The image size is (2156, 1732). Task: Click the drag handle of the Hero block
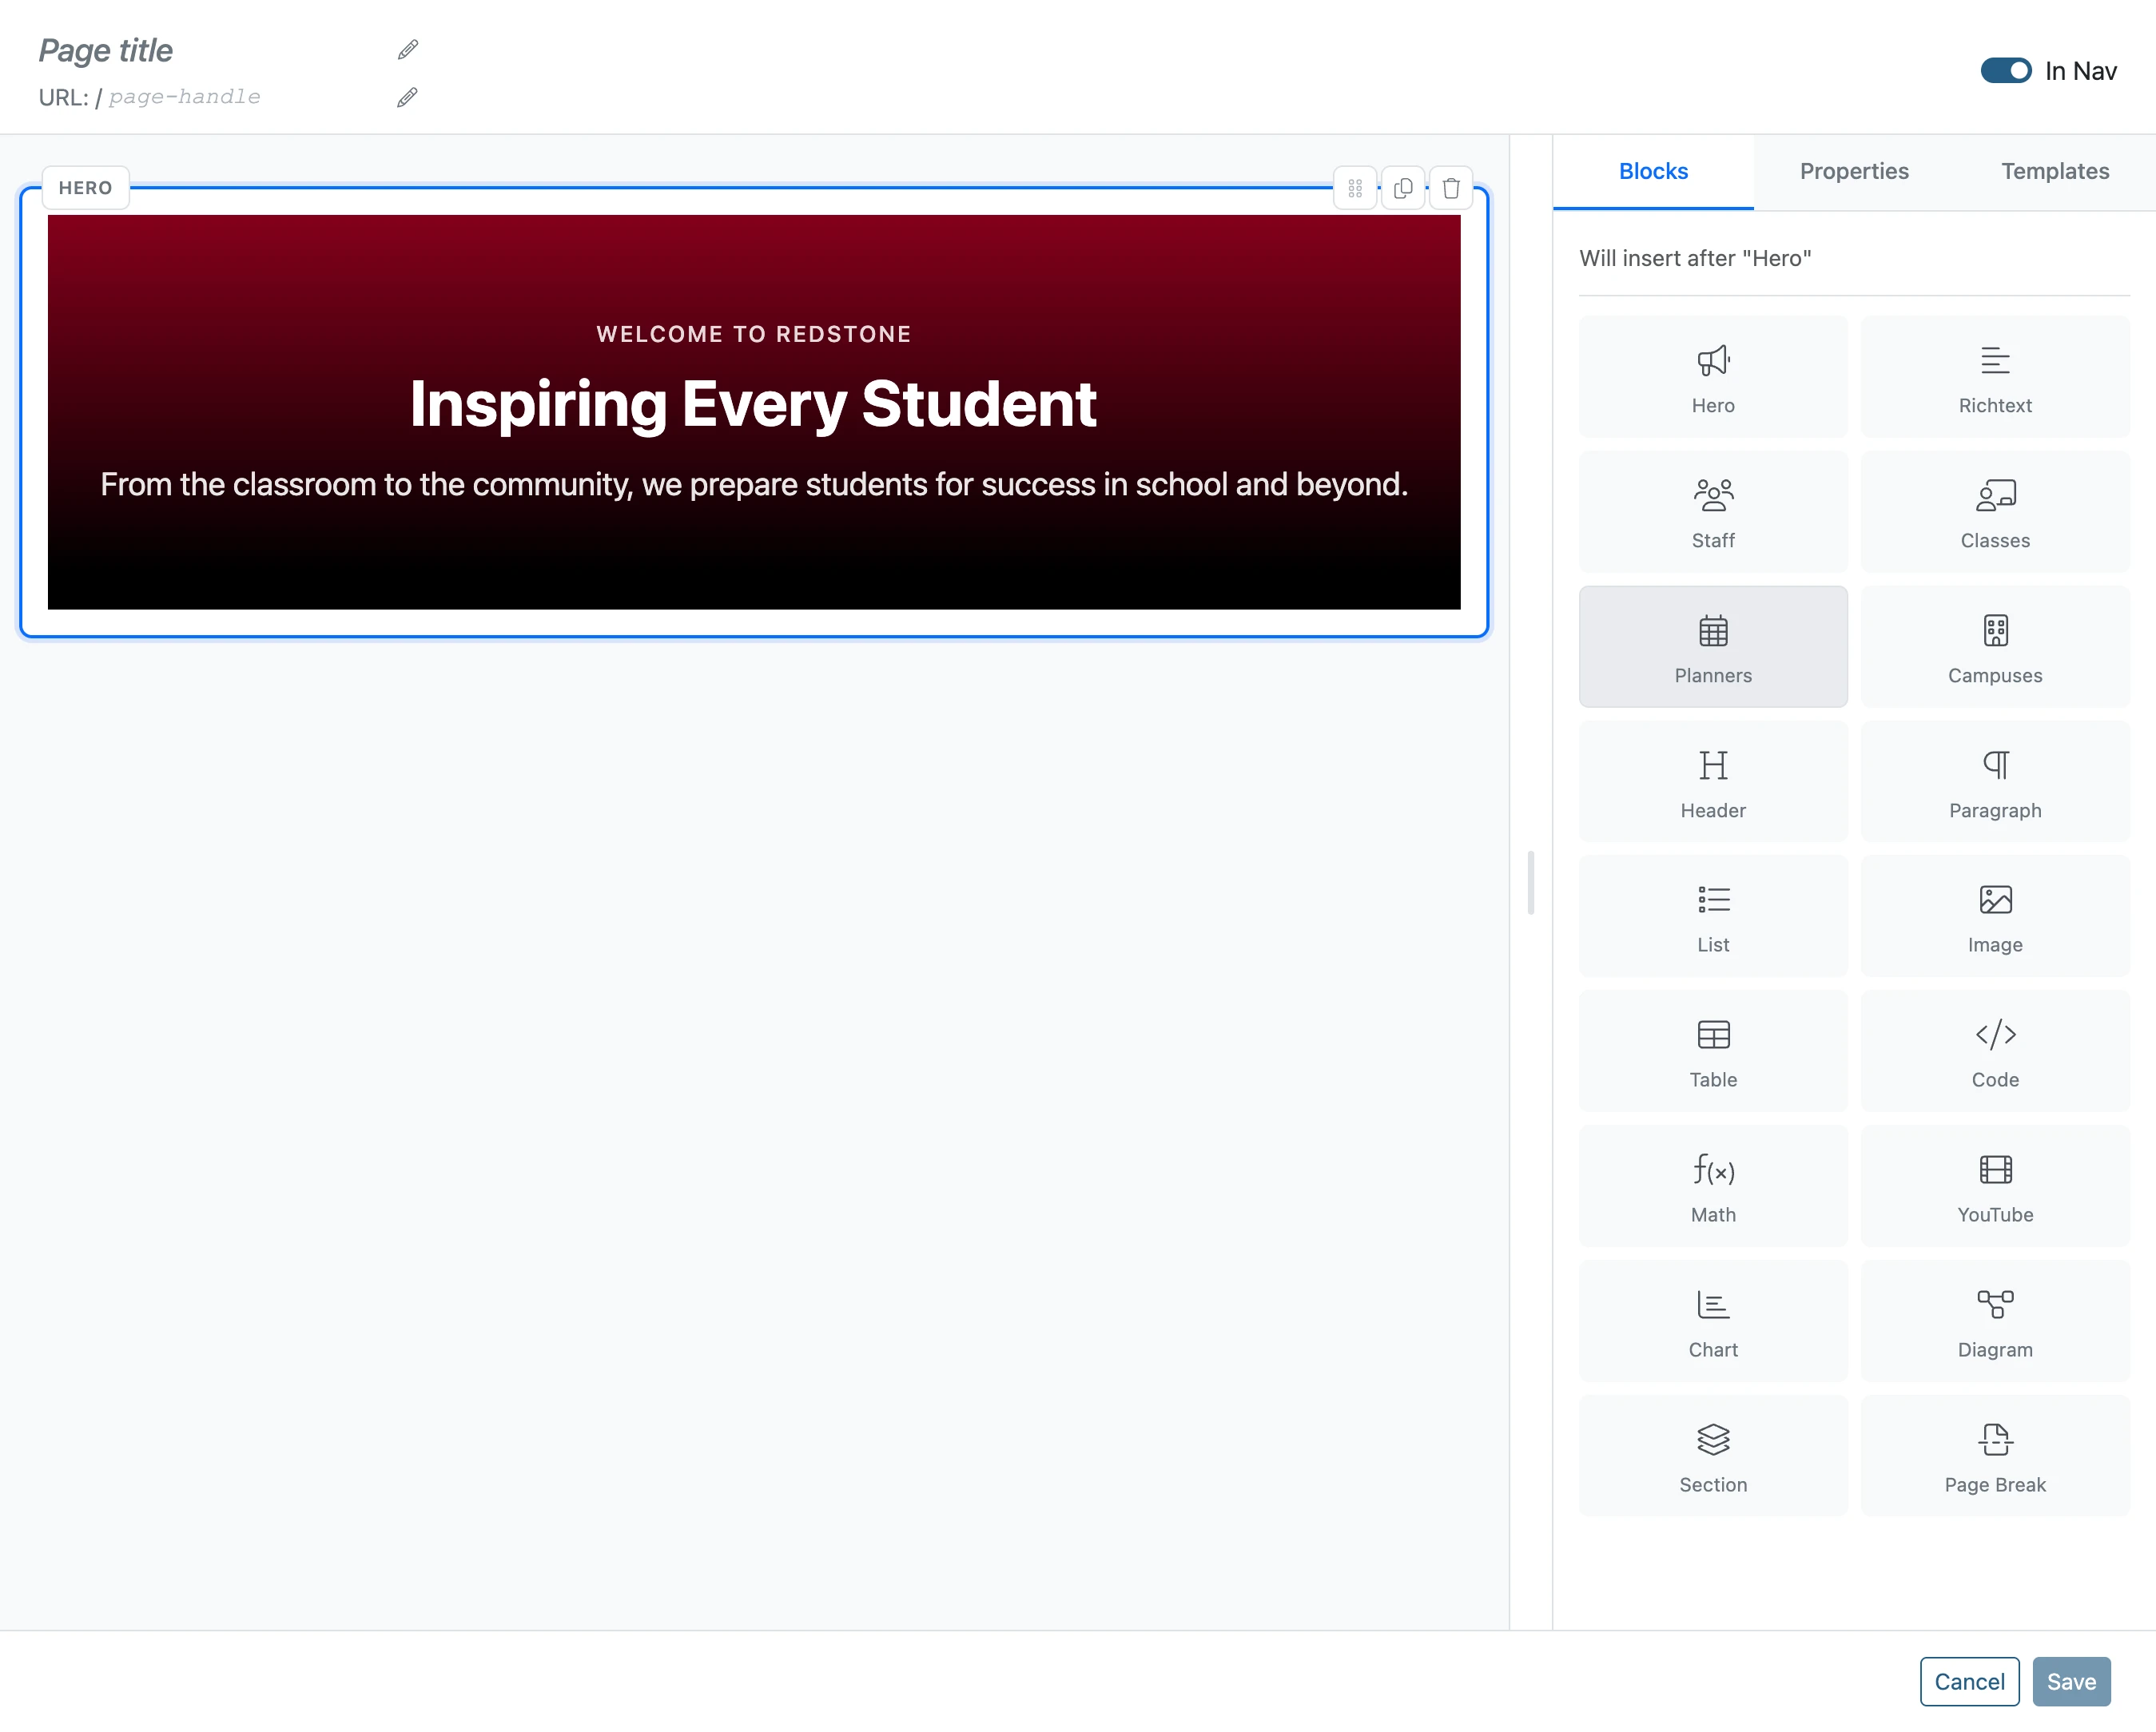[1355, 188]
